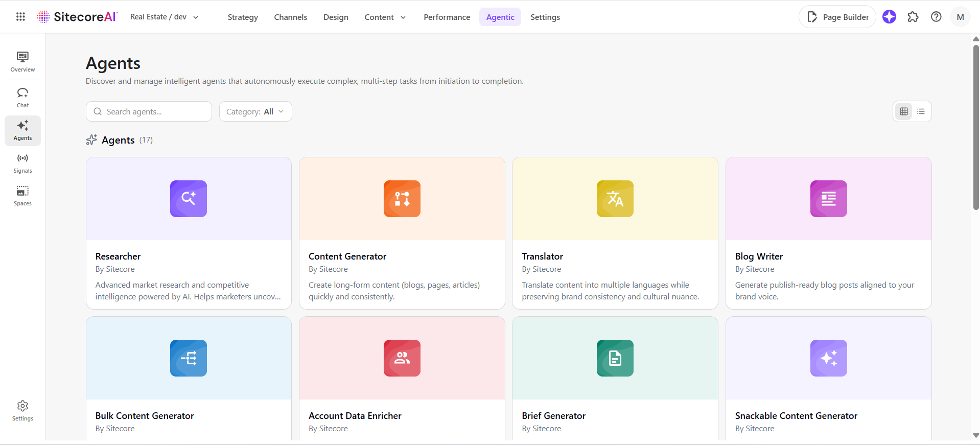Viewport: 980px width, 445px height.
Task: Click the search magnifier icon
Action: tap(98, 111)
